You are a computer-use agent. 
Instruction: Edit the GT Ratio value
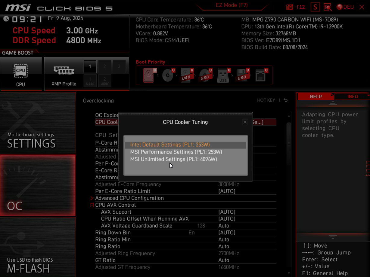224,260
